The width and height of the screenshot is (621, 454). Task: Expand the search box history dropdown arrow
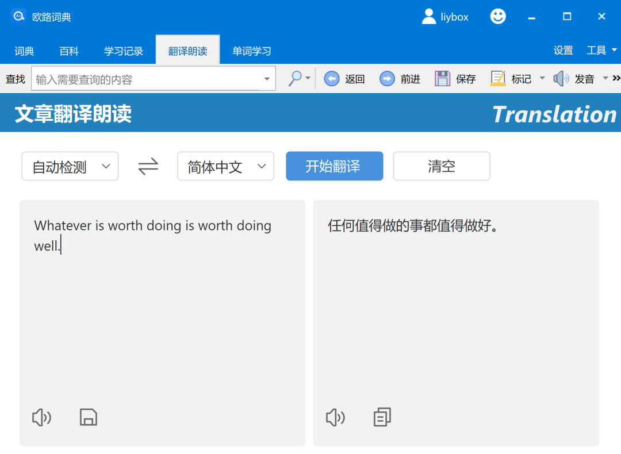[x=267, y=79]
